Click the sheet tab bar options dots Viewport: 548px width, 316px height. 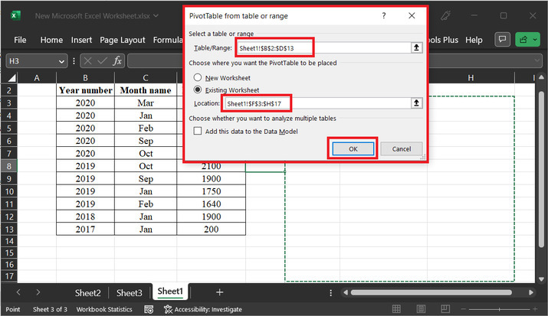[330, 292]
